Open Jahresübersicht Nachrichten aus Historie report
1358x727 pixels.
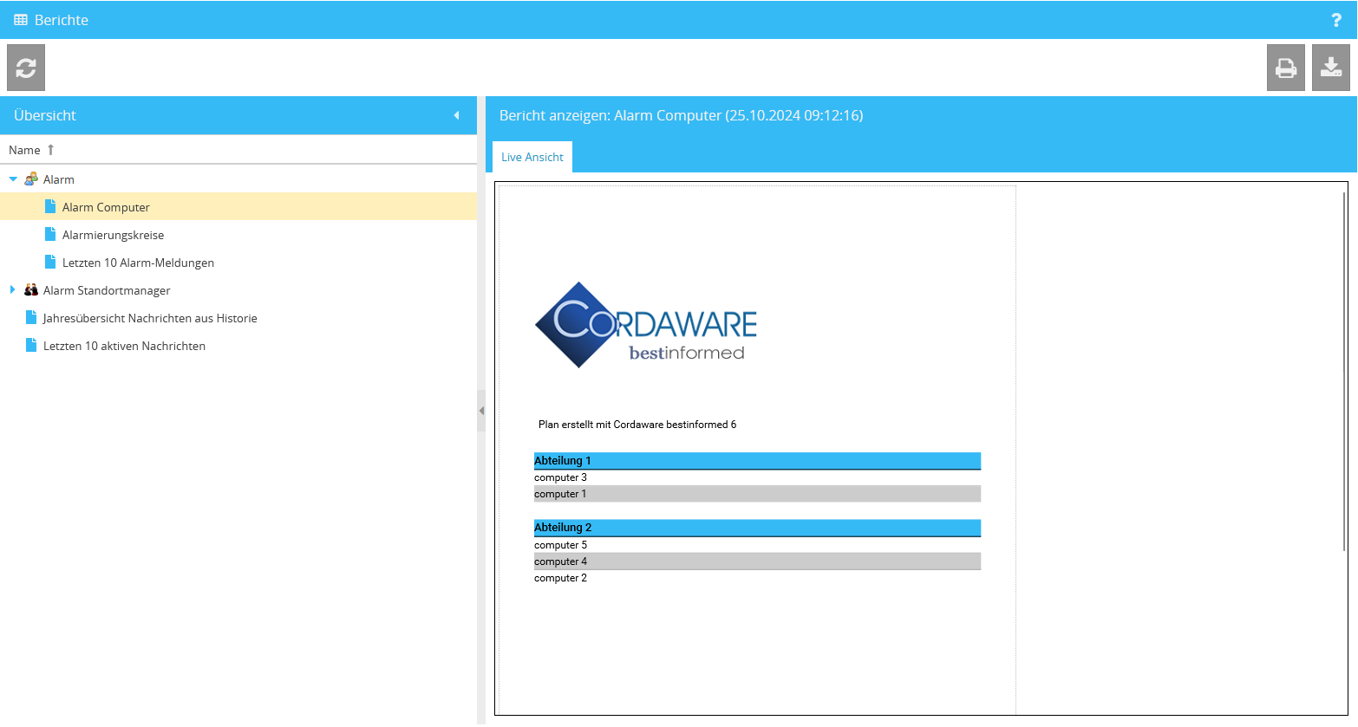coord(238,317)
